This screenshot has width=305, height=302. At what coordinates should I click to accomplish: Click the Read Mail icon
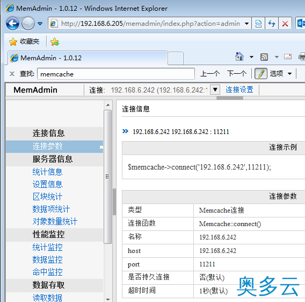[x=288, y=57]
